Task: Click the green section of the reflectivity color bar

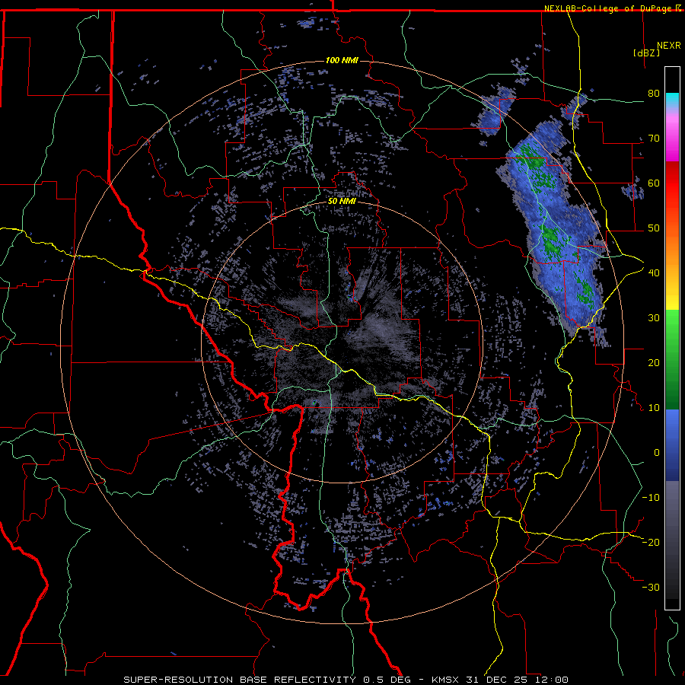Action: click(x=672, y=359)
